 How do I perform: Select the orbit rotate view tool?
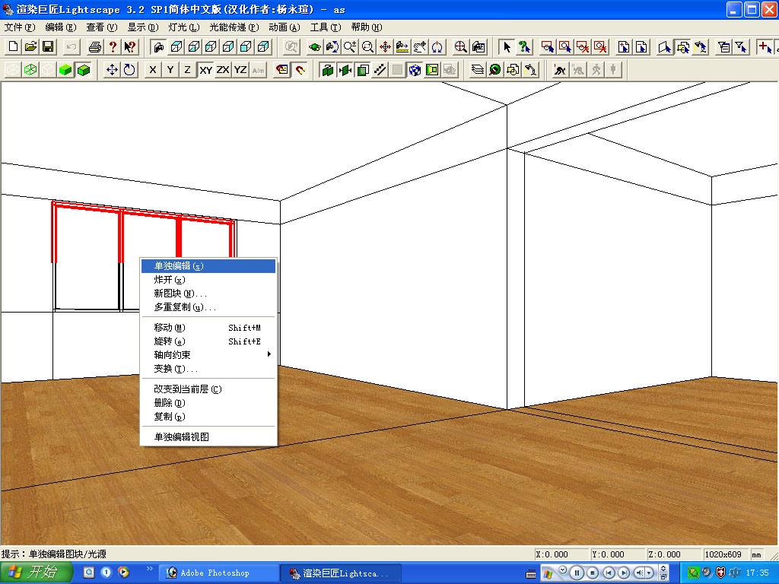[x=437, y=46]
